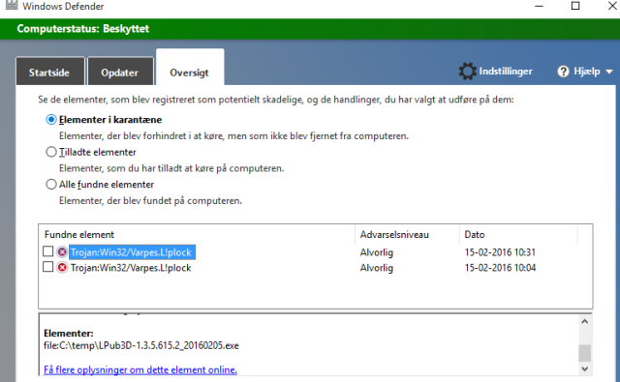The image size is (620, 382).
Task: Sort by Dato column header
Action: 518,235
